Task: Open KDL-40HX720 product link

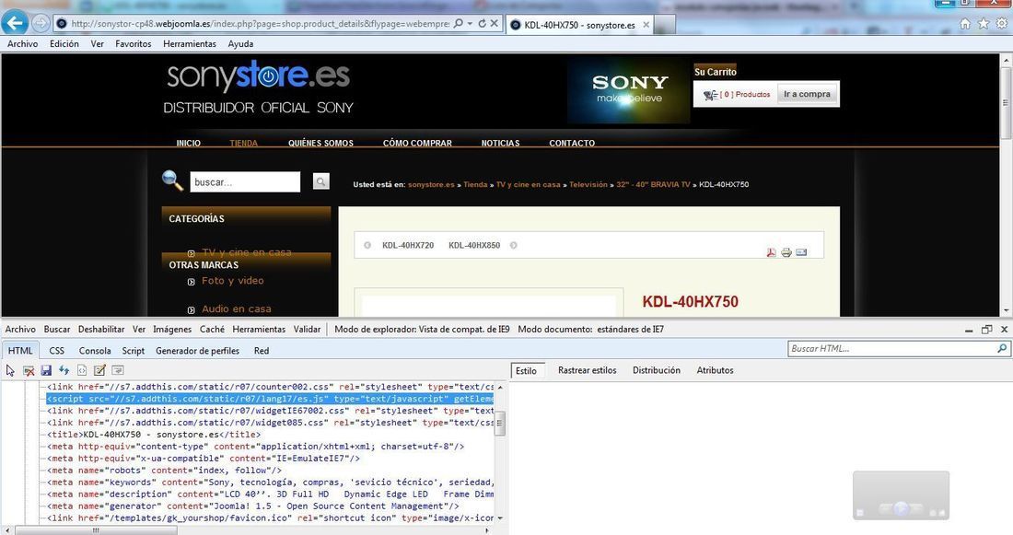Action: [408, 246]
